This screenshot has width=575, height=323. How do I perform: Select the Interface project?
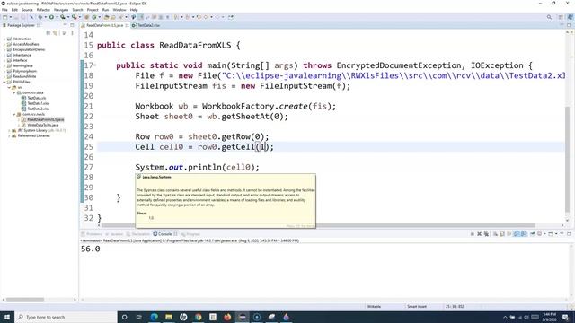tap(20, 60)
